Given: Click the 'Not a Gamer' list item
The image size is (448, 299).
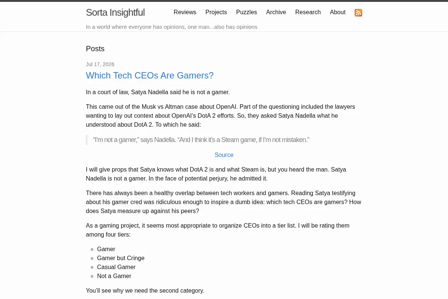Looking at the screenshot, I should click(114, 276).
